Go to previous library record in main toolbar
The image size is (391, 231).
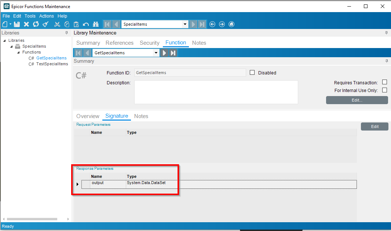tap(116, 24)
